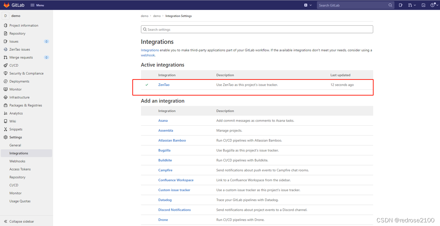
Task: Open Merge requests icon in sidebar
Action: (x=5, y=58)
